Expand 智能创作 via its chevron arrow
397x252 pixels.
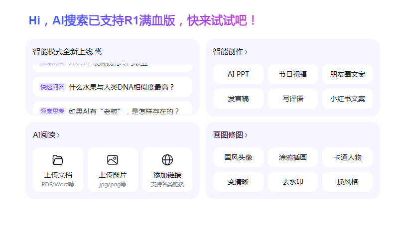click(246, 52)
